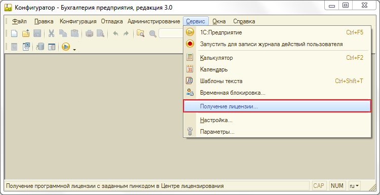This screenshot has width=380, height=195.
Task: Choose 1С:Предприятие menu entry
Action: [277, 32]
